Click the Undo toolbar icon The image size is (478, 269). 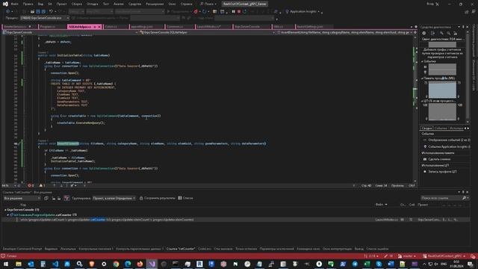pyautogui.click(x=51, y=12)
